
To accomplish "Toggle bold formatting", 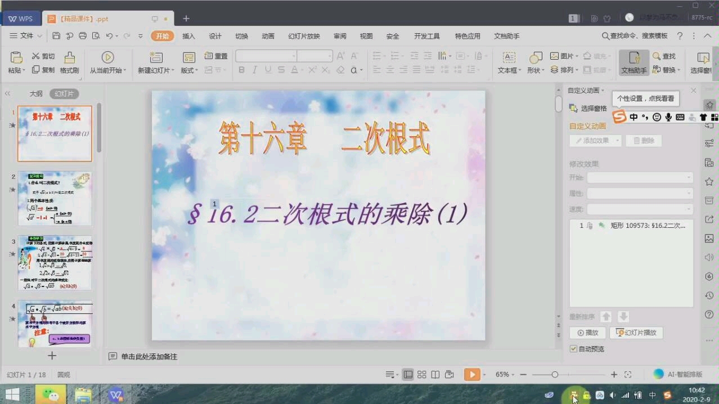I will click(241, 69).
